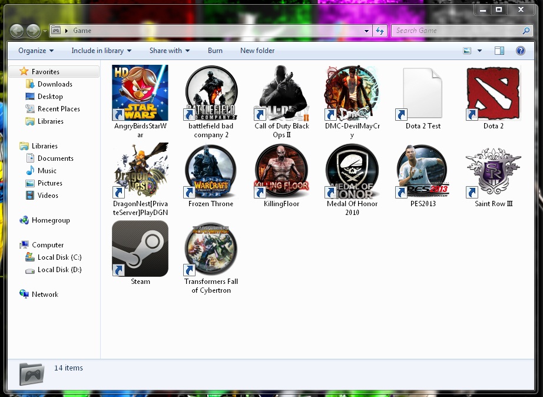Image resolution: width=543 pixels, height=397 pixels.
Task: Show the preview pane
Action: (499, 51)
